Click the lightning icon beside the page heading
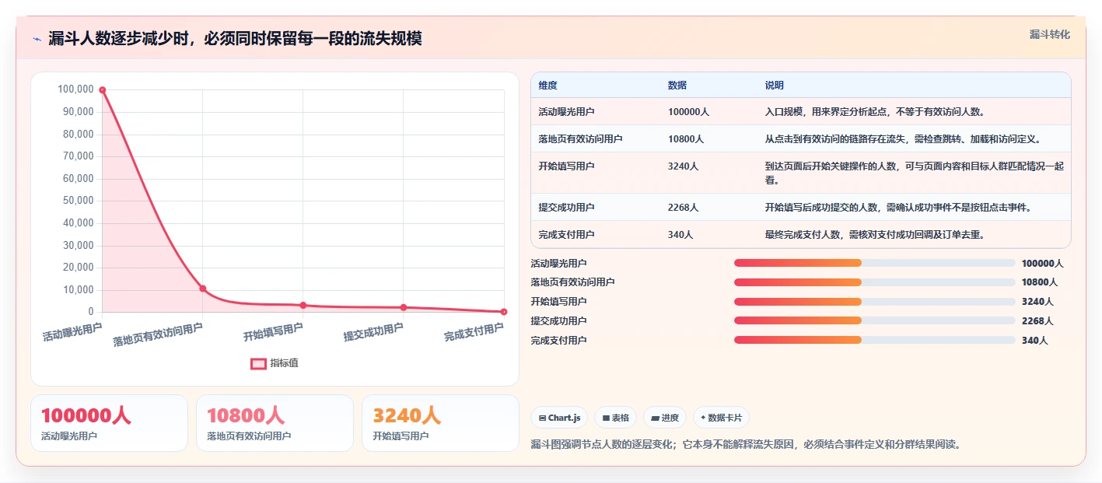 click(x=37, y=39)
